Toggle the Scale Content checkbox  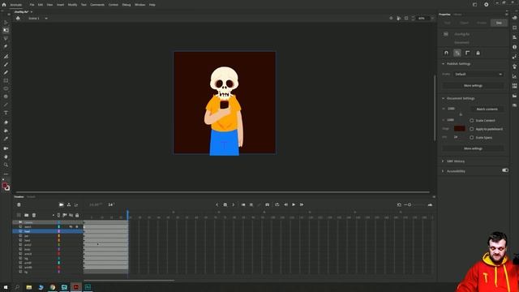pyautogui.click(x=472, y=121)
